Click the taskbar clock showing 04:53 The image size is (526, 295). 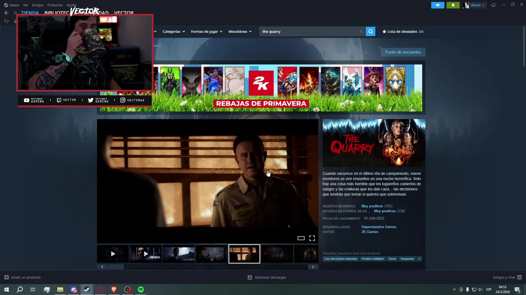click(x=503, y=290)
